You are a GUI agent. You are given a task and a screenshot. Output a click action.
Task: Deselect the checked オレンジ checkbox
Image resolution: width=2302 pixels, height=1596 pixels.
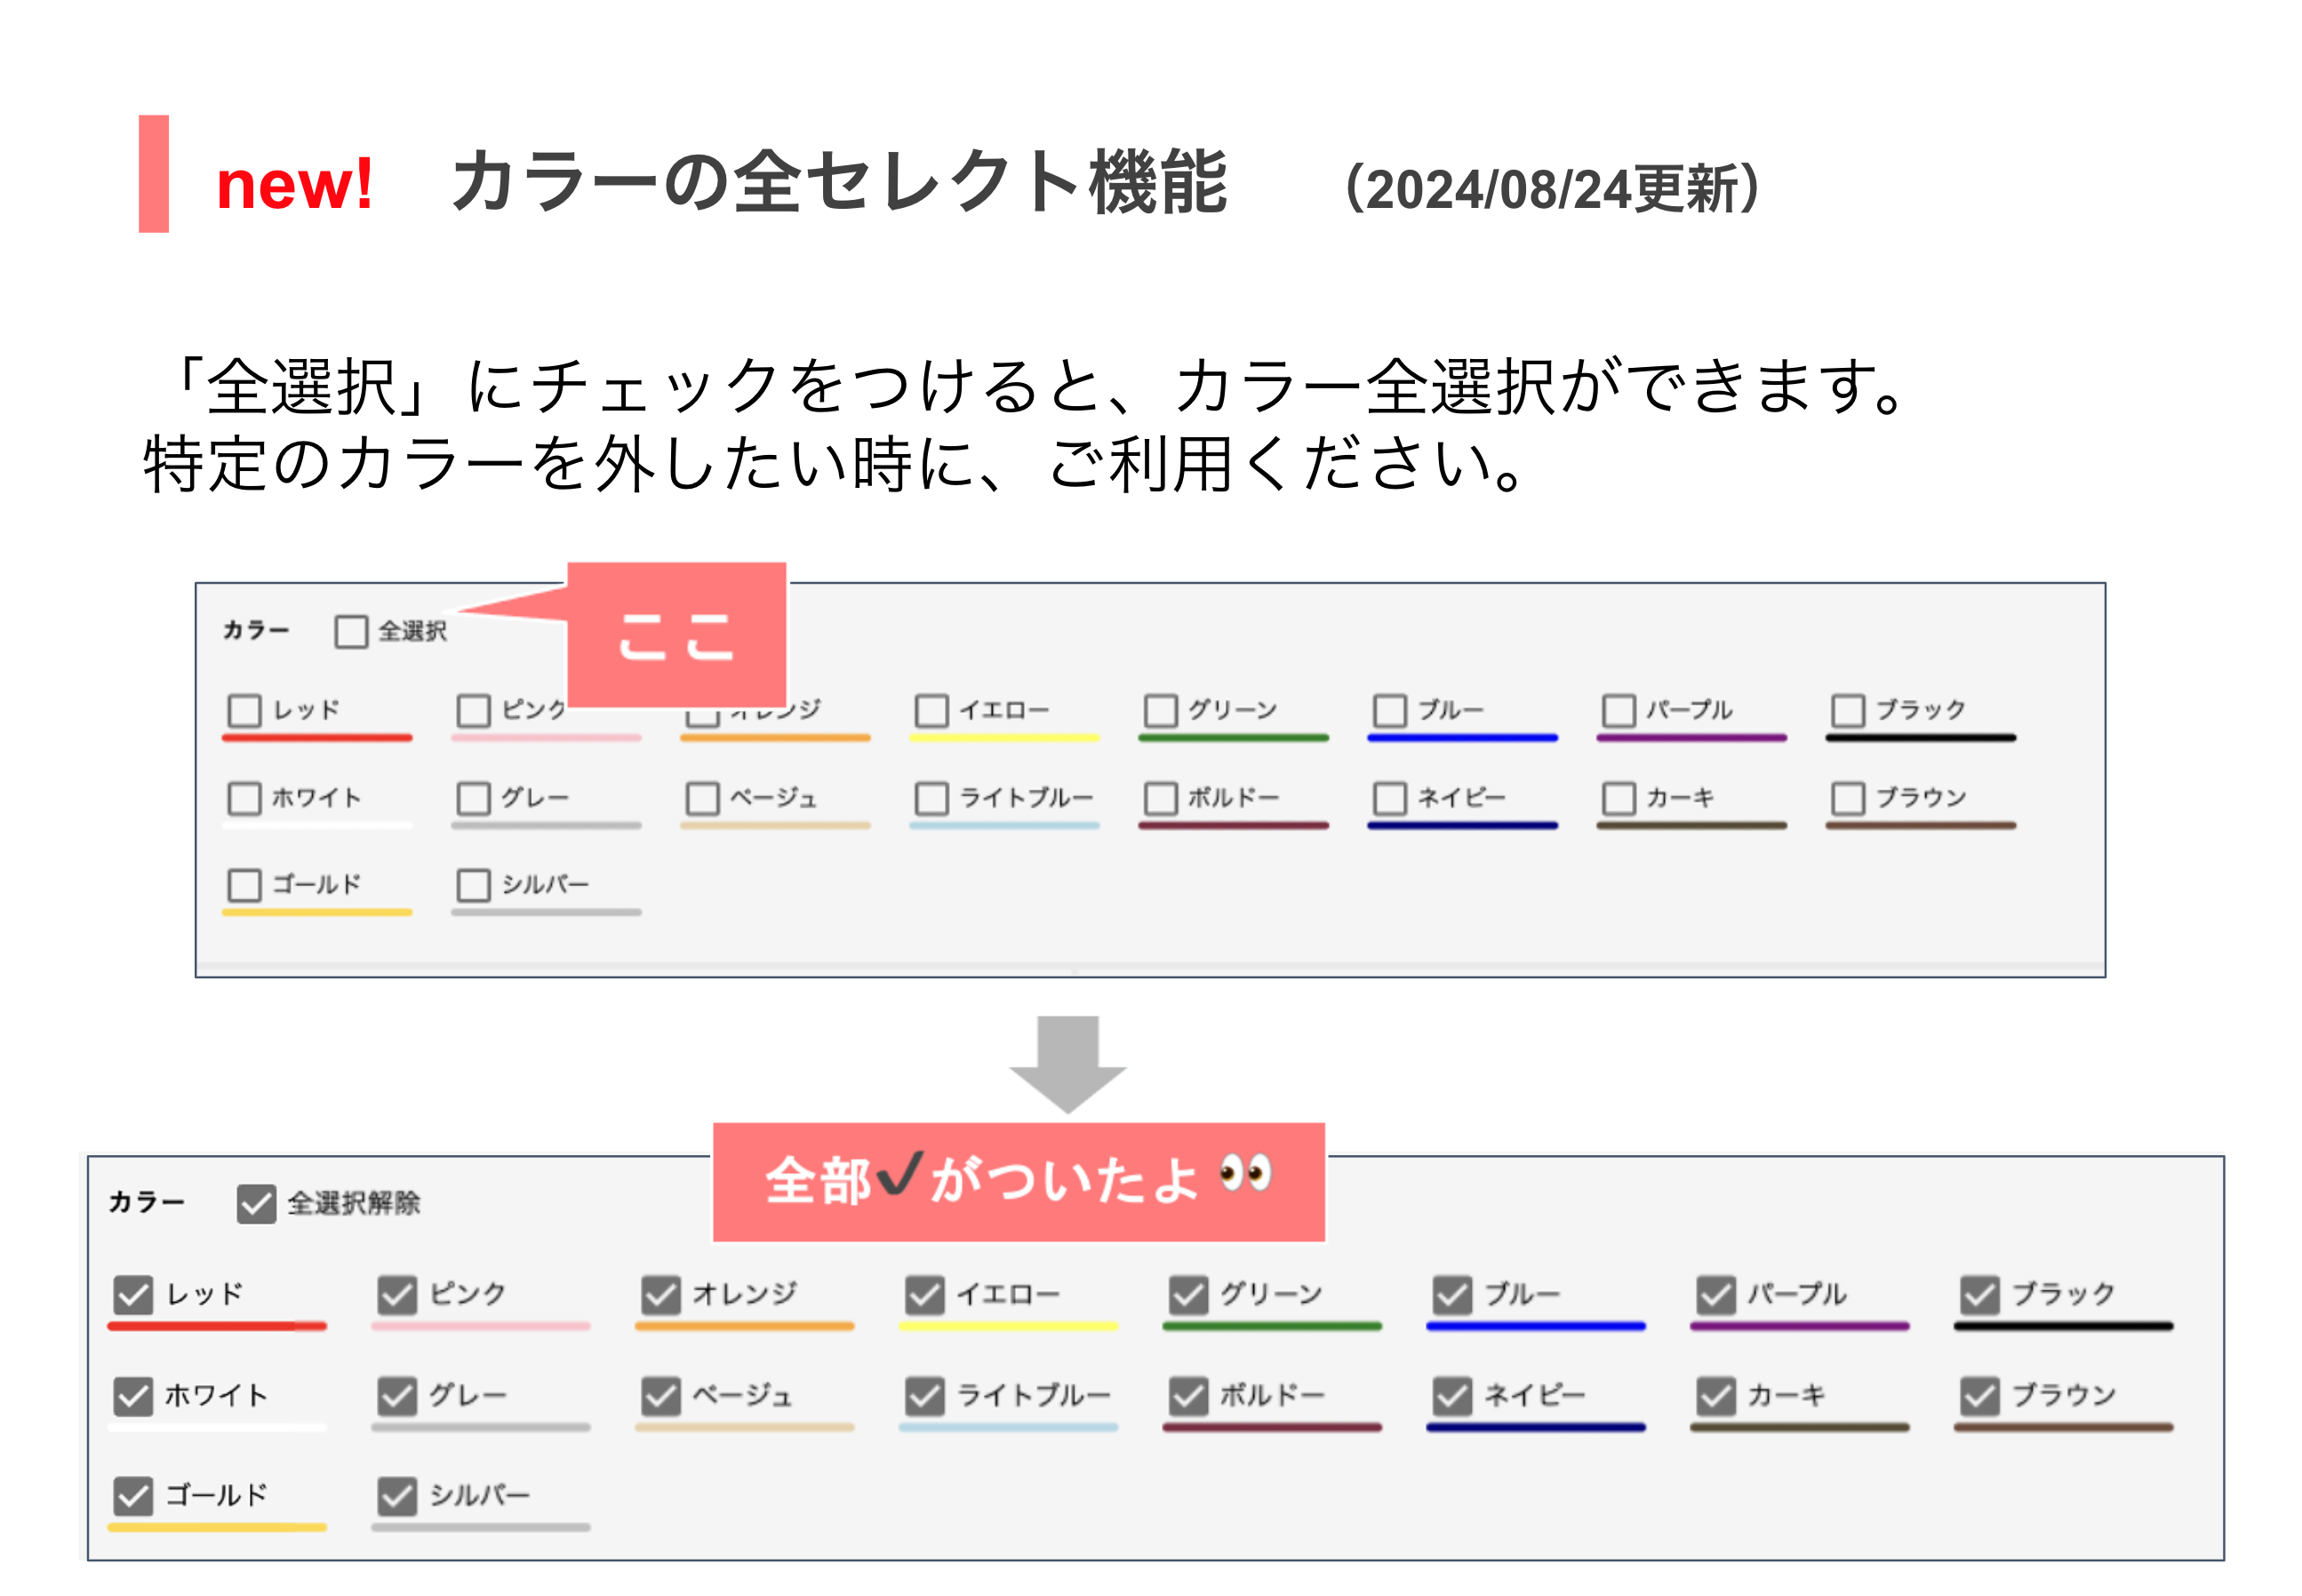[660, 1295]
